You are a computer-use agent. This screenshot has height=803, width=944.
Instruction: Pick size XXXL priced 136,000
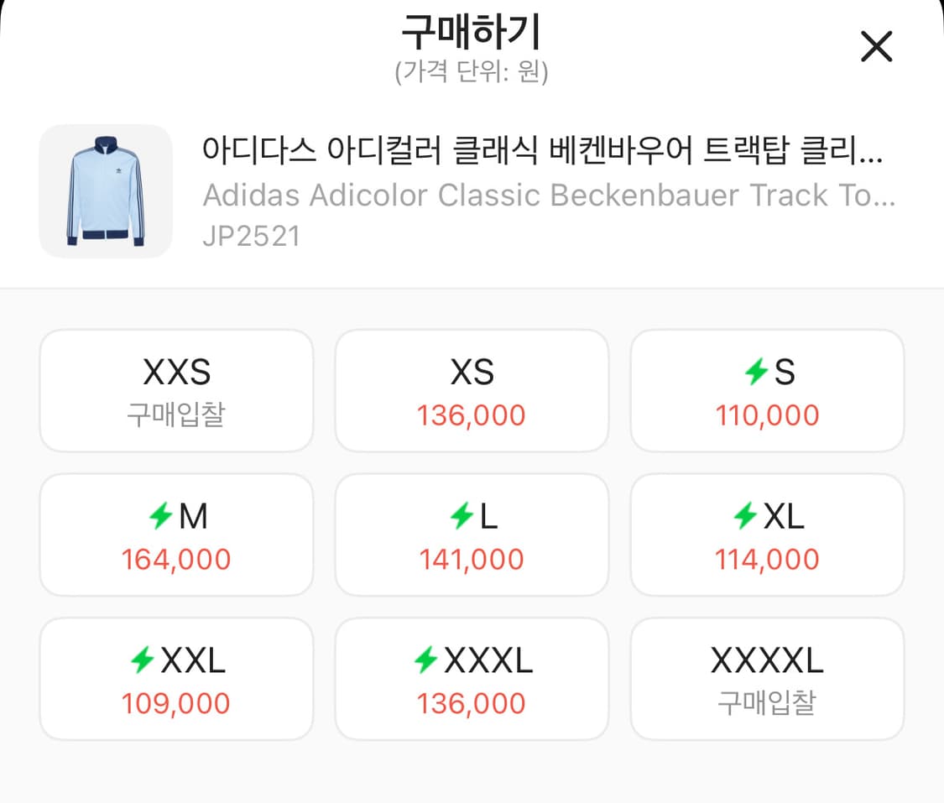click(x=472, y=678)
